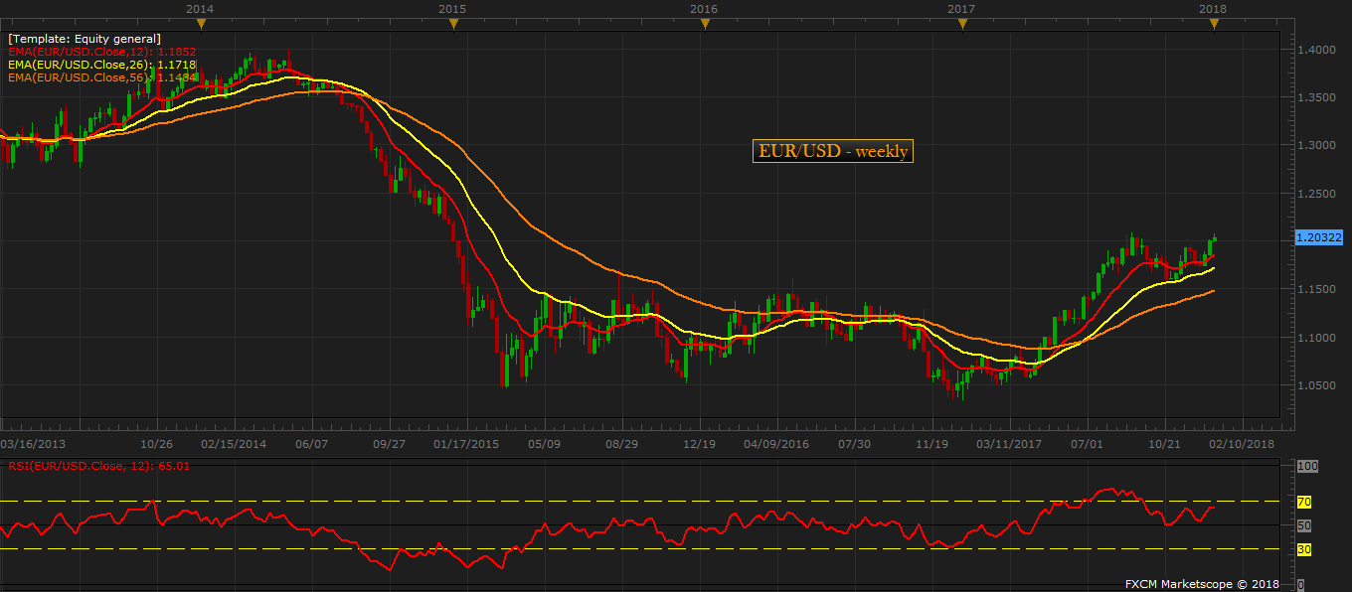This screenshot has width=1352, height=592.
Task: Click the 02/15/2014 date axis label
Action: (x=234, y=444)
